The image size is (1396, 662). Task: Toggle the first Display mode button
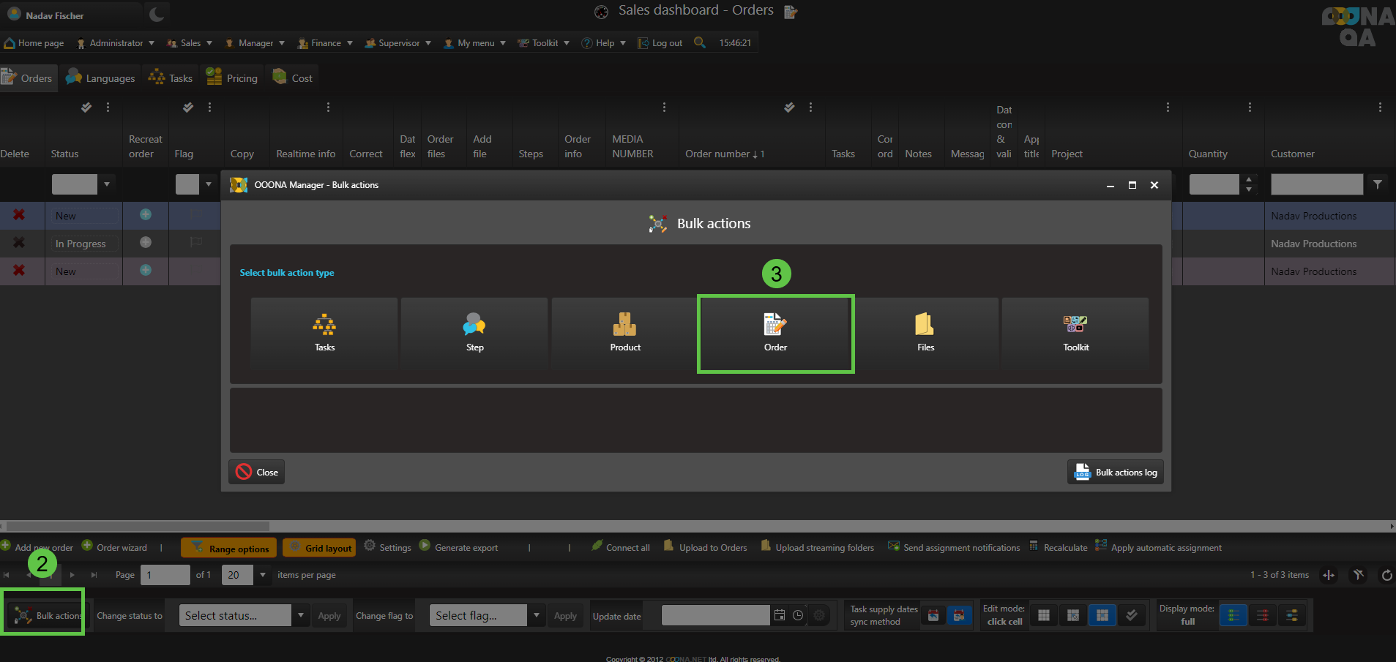pyautogui.click(x=1233, y=616)
